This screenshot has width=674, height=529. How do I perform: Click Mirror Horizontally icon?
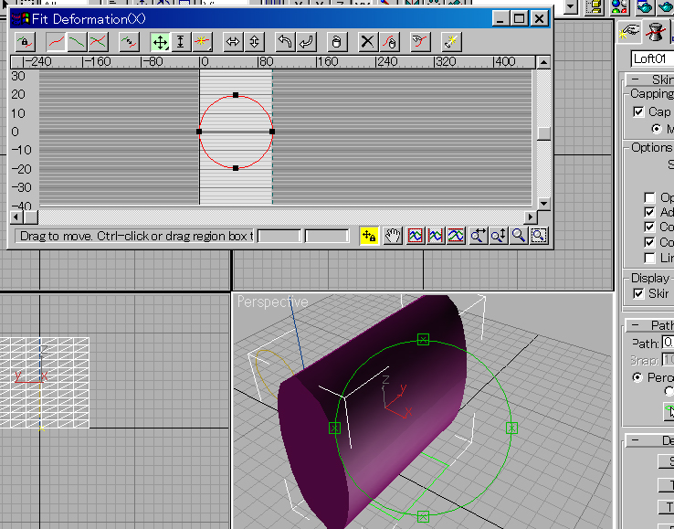(x=233, y=42)
